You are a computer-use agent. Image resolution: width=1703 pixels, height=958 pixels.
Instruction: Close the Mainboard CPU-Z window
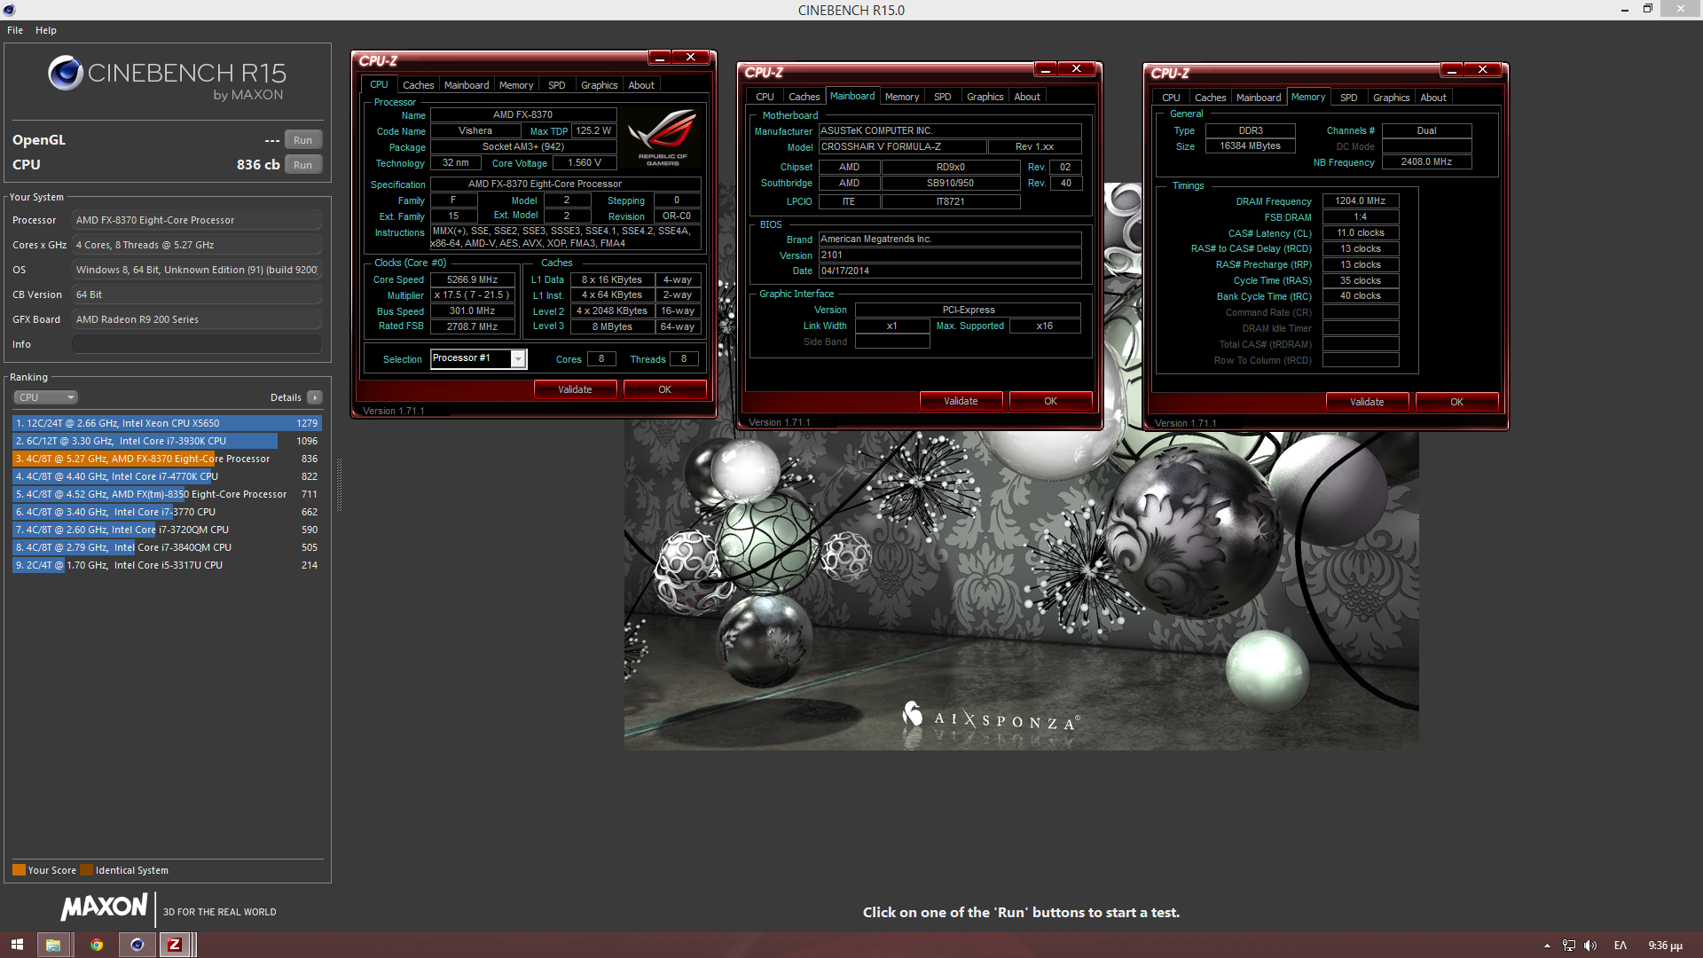pyautogui.click(x=1076, y=69)
